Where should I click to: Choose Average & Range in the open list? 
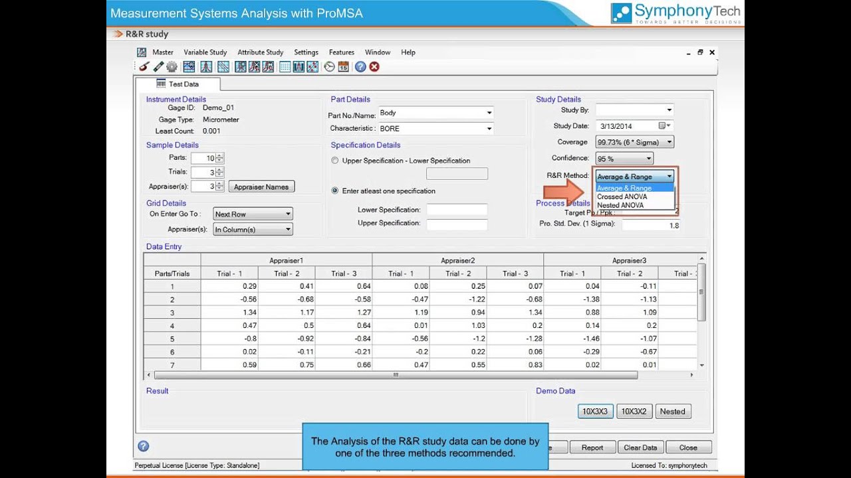coord(635,188)
